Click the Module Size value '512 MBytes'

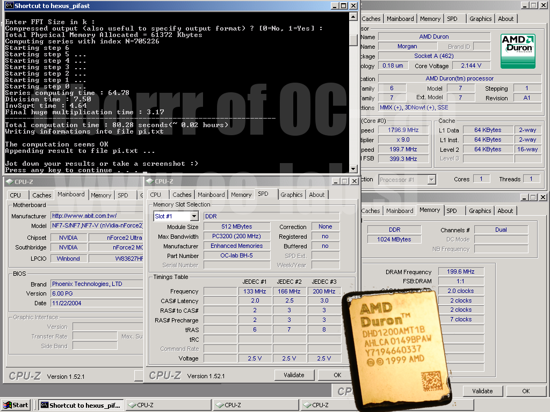click(237, 227)
